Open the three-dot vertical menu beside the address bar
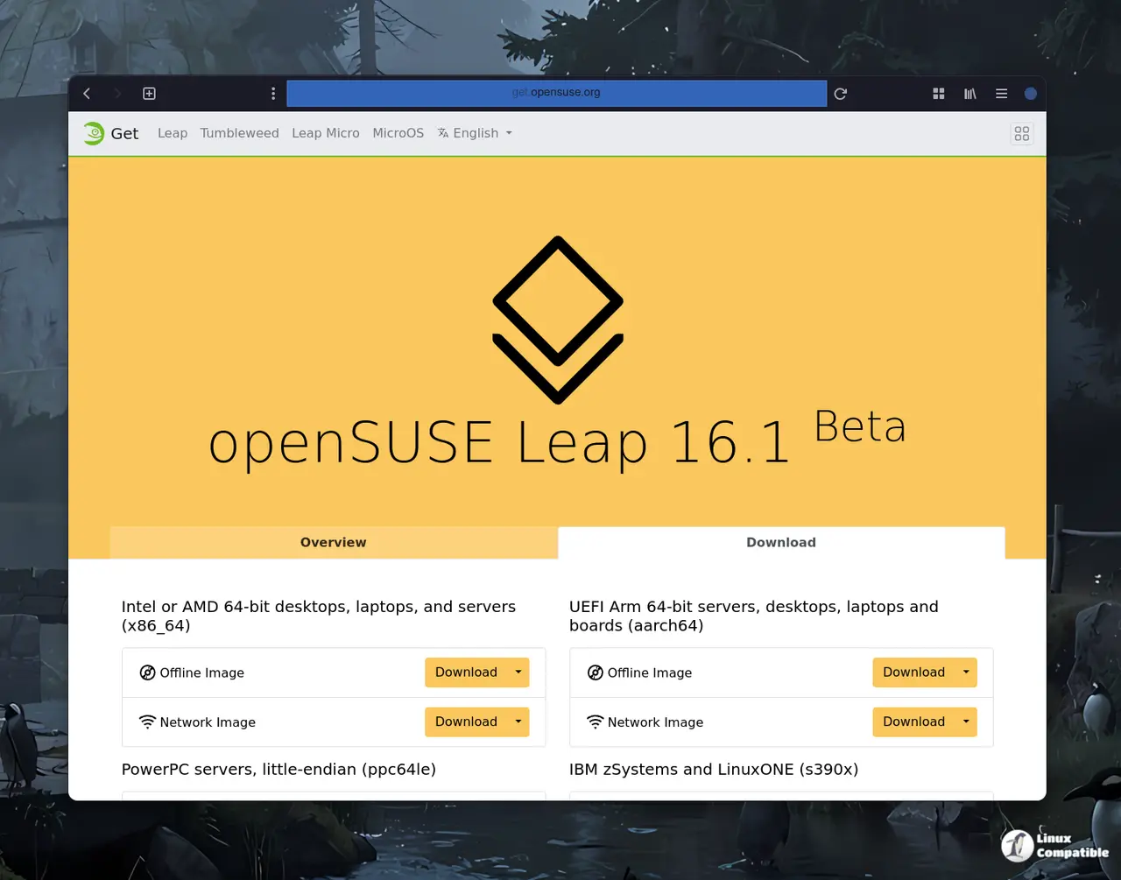Screen dimensions: 1121x880 (x=273, y=94)
